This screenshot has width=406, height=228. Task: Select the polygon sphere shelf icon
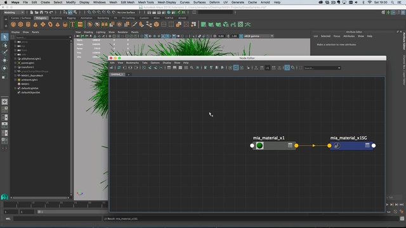pos(13,25)
